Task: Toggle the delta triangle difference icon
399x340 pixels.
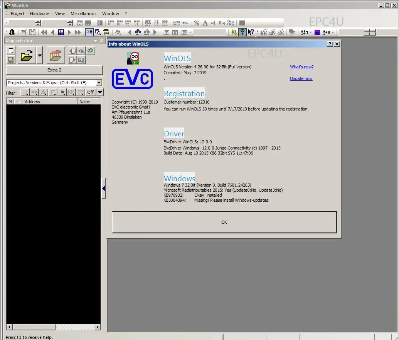Action: (205, 23)
